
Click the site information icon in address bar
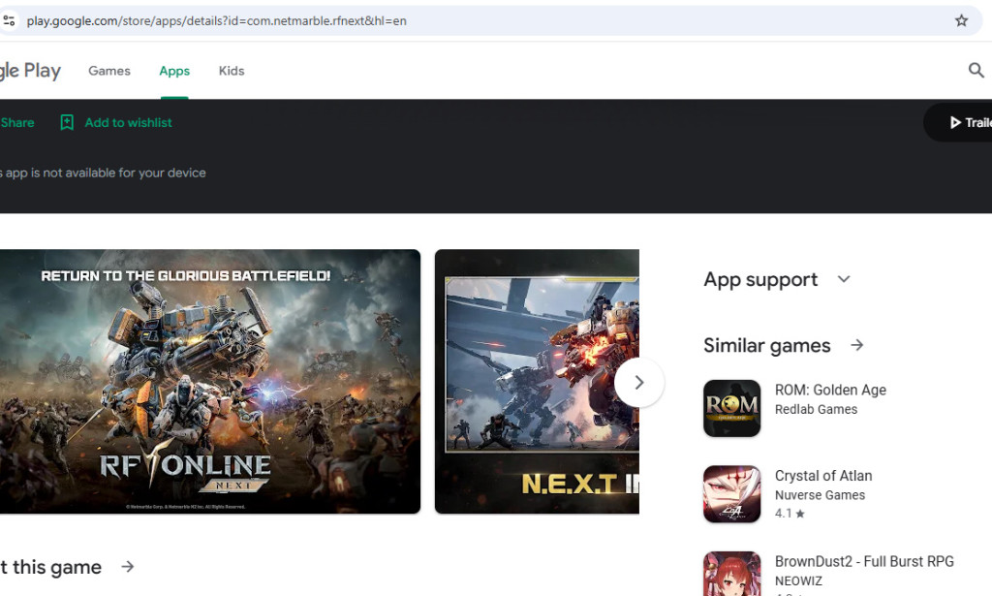(x=9, y=20)
